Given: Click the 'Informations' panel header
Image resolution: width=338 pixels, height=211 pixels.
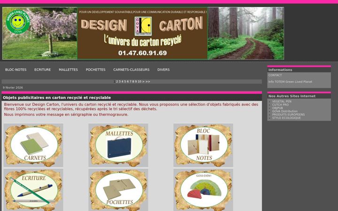Looking at the screenshot, I should point(280,70).
